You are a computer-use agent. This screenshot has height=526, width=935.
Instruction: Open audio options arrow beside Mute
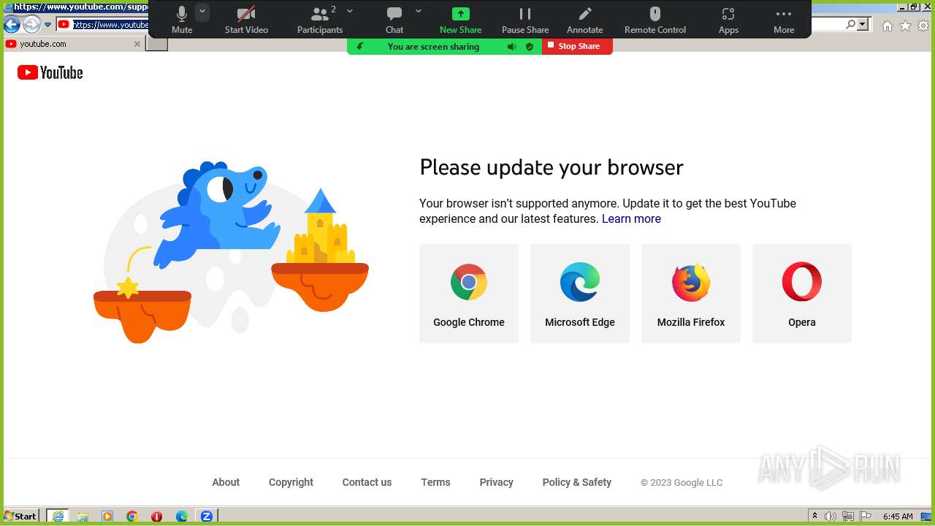pyautogui.click(x=202, y=12)
